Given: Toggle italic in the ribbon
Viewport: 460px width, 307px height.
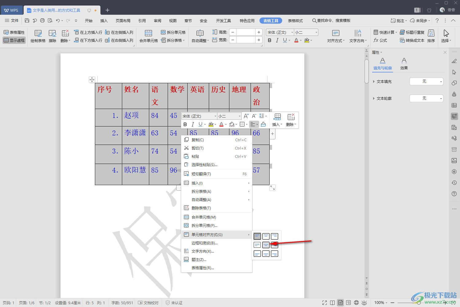Looking at the screenshot, I should [277, 40].
